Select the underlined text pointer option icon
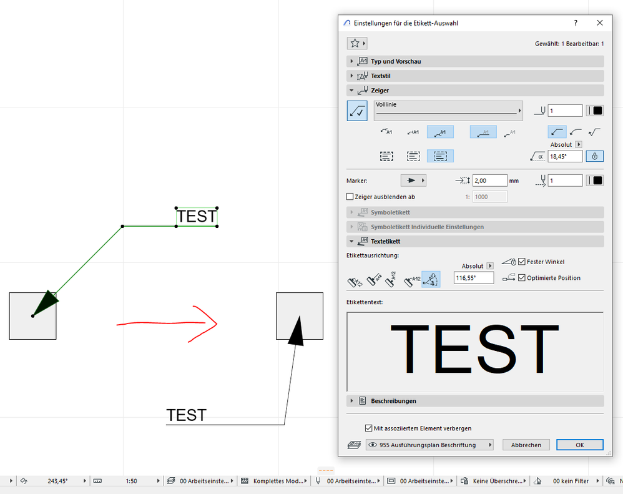 pyautogui.click(x=483, y=132)
